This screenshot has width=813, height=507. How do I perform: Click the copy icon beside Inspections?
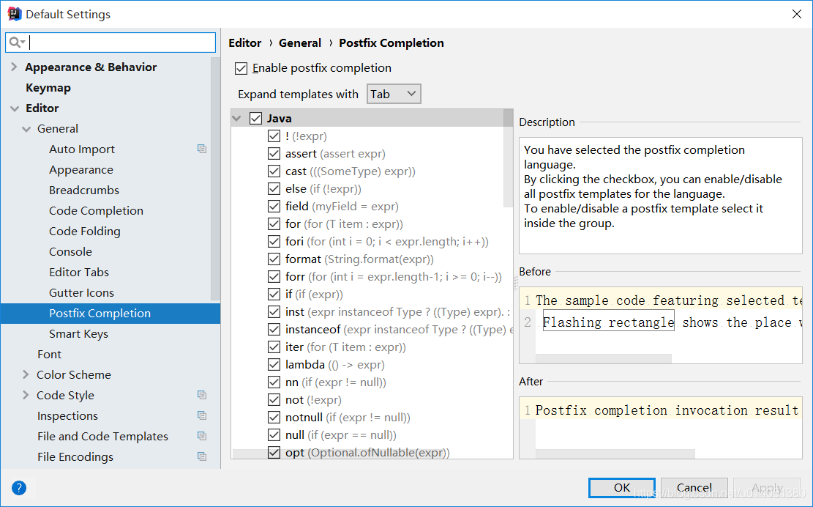click(x=202, y=415)
